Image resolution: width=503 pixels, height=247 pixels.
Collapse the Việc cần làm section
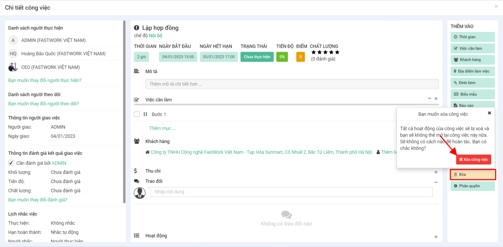click(429, 99)
